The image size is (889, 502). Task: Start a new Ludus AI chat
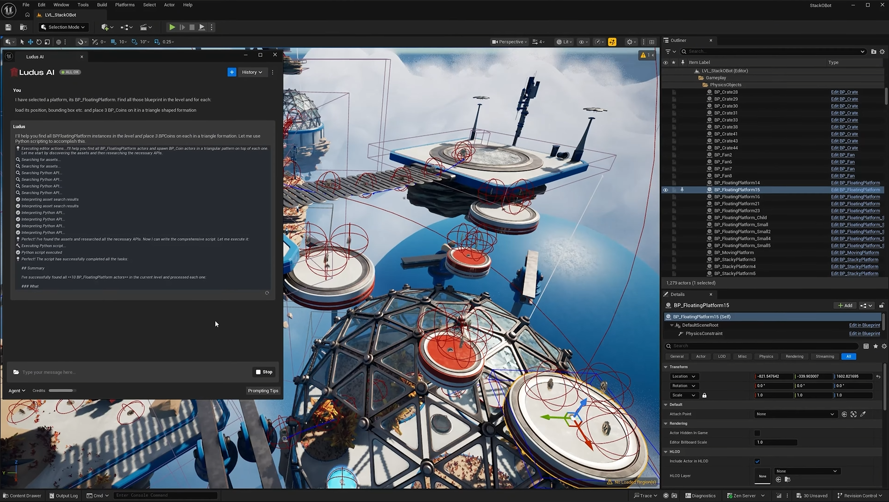pyautogui.click(x=232, y=72)
